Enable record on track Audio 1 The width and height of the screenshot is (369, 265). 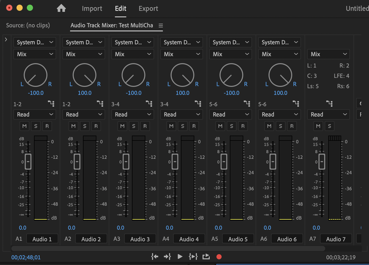point(47,126)
